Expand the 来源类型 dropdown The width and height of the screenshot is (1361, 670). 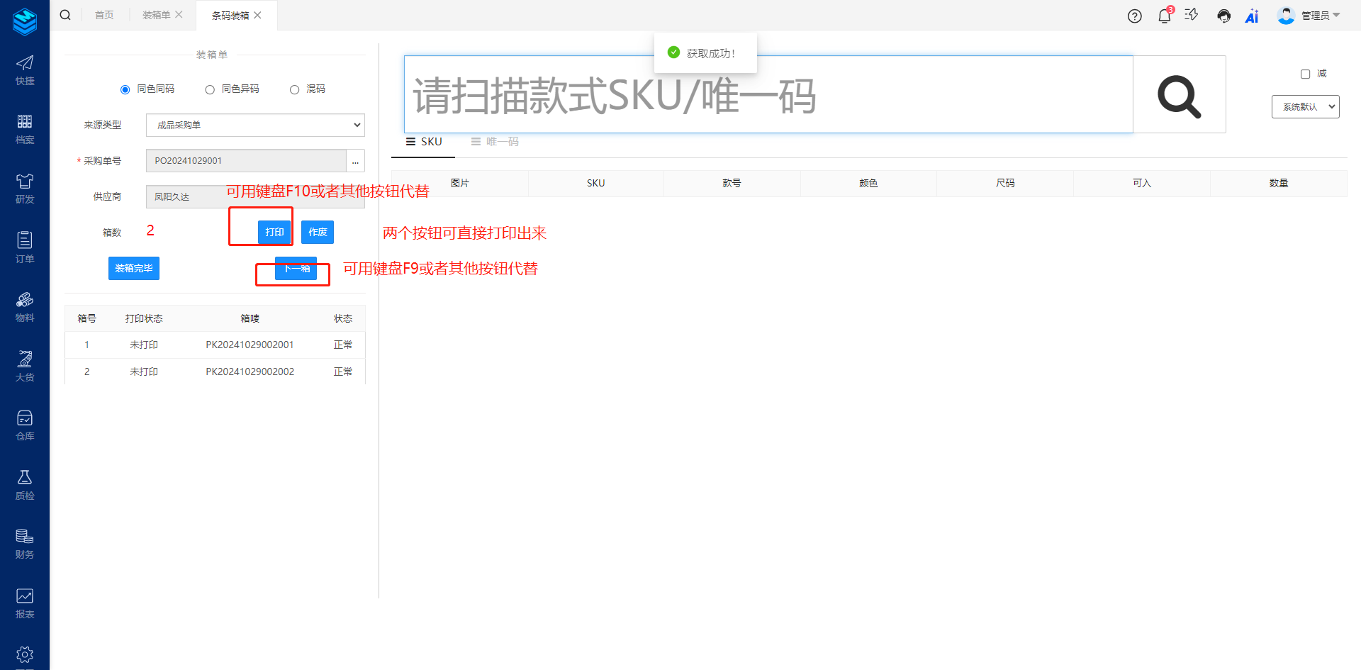pos(255,125)
